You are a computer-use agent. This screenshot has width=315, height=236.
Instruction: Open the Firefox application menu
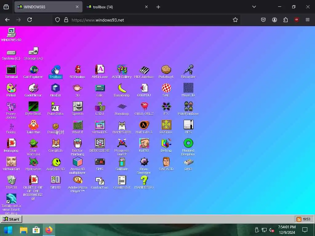[x=307, y=20]
